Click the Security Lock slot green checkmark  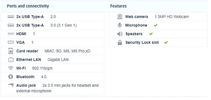(166, 42)
